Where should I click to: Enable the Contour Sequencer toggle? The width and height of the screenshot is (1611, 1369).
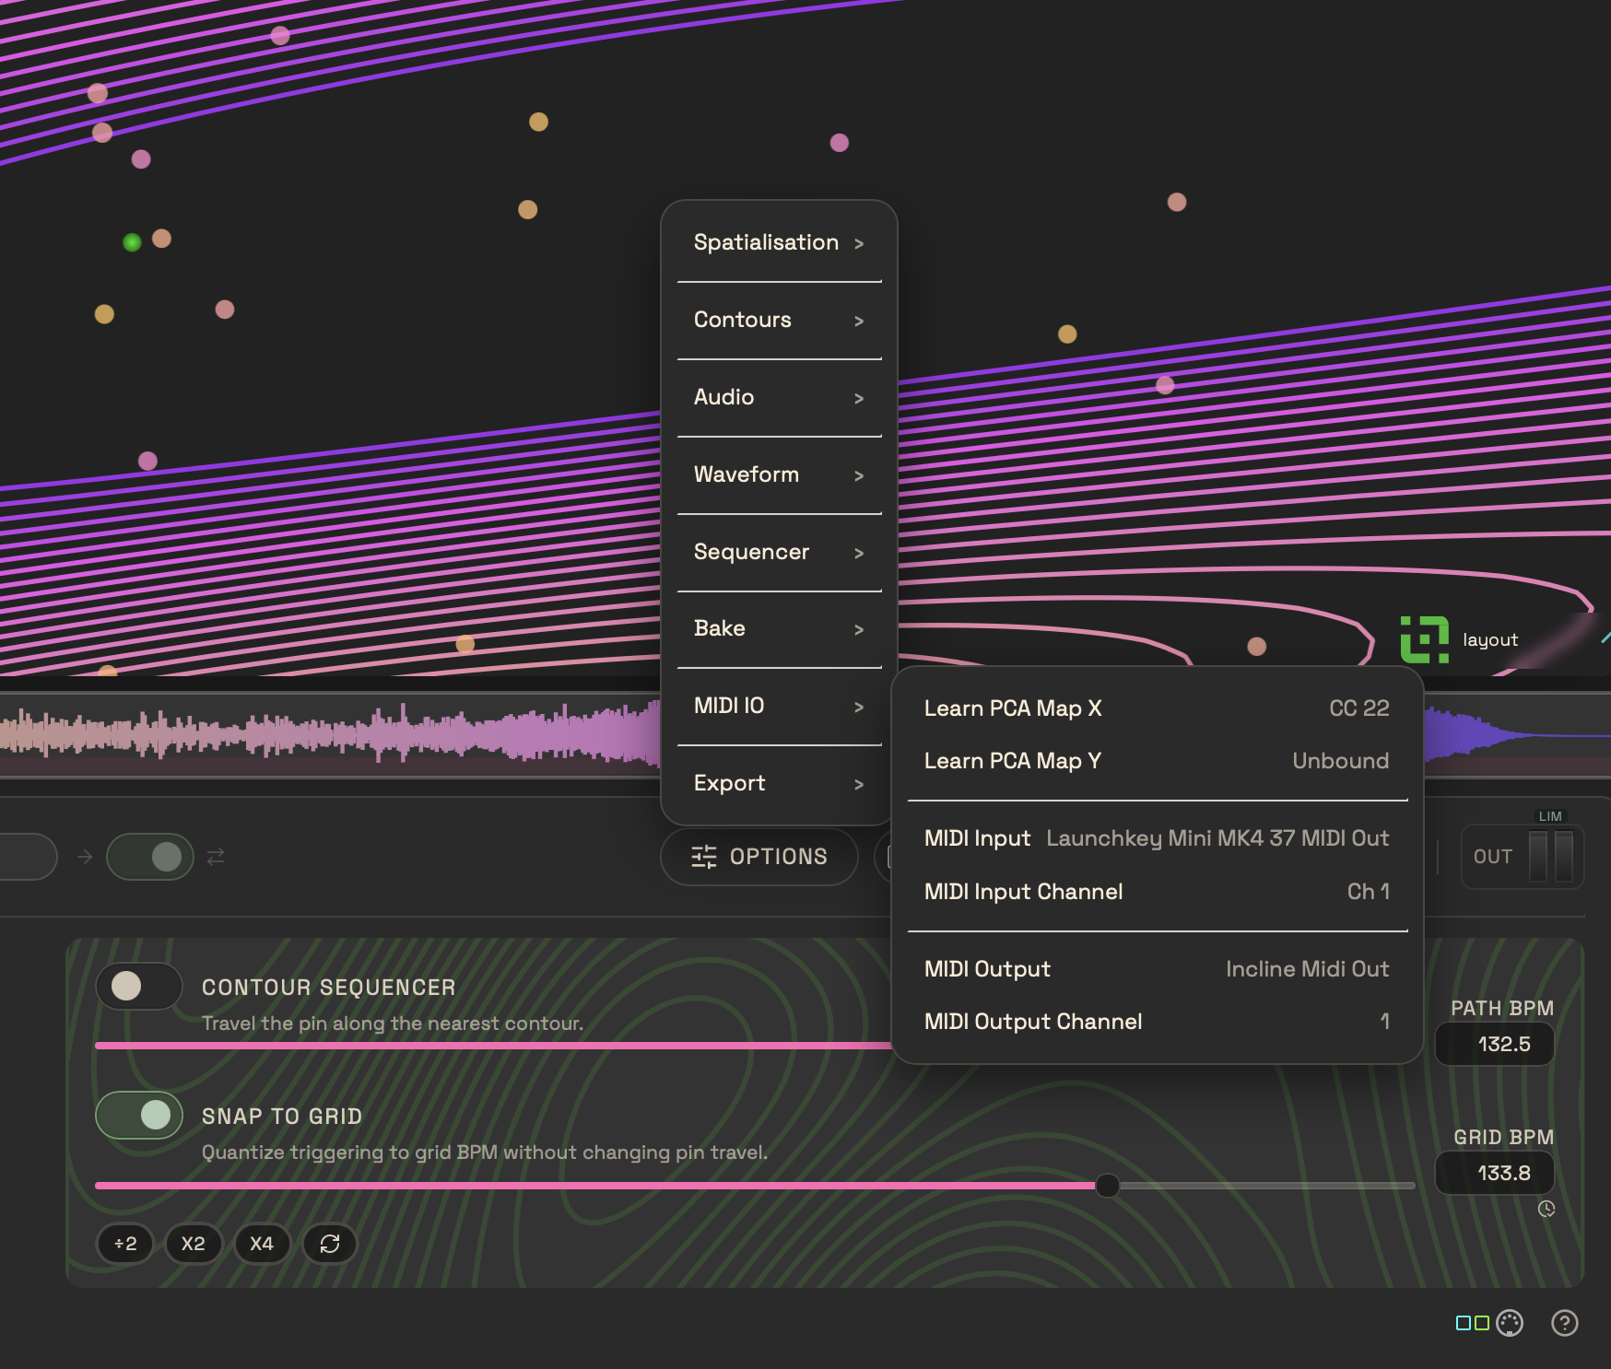pos(138,986)
